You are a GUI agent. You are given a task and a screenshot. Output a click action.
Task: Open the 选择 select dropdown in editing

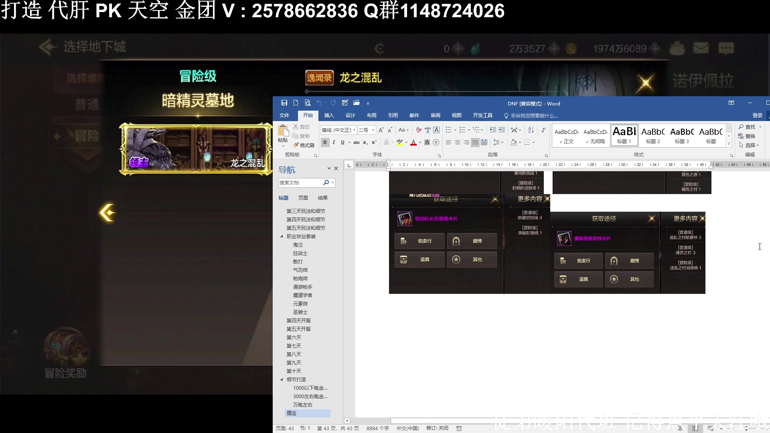point(749,145)
